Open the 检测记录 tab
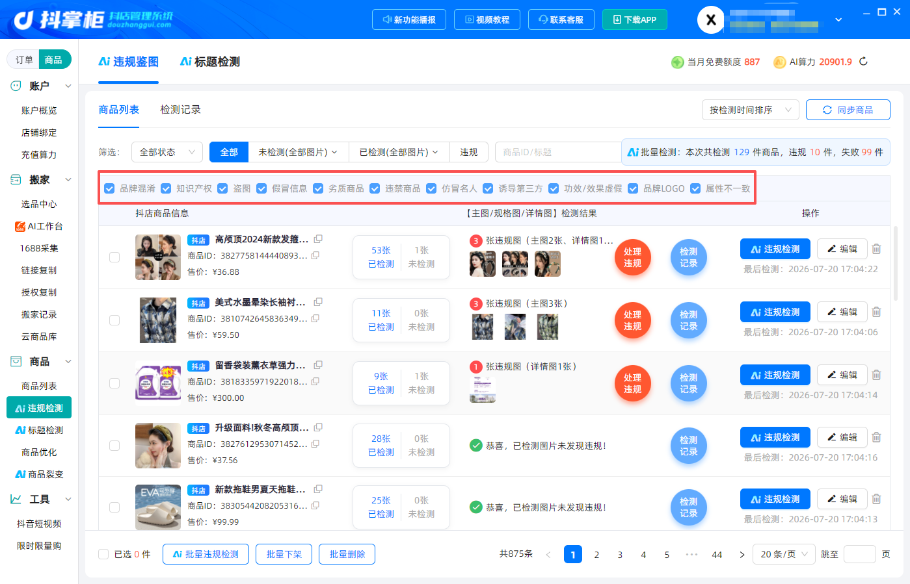 180,110
